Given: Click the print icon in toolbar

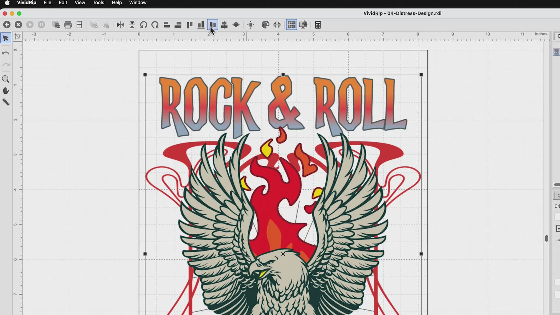Looking at the screenshot, I should point(68,25).
